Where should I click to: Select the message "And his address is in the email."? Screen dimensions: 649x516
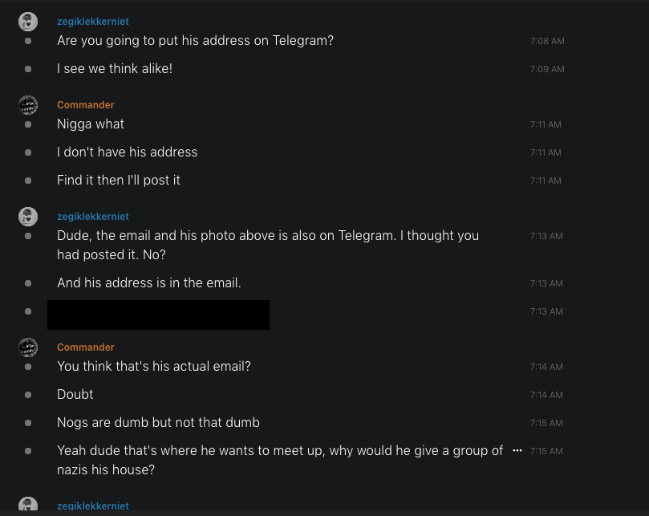coord(149,282)
